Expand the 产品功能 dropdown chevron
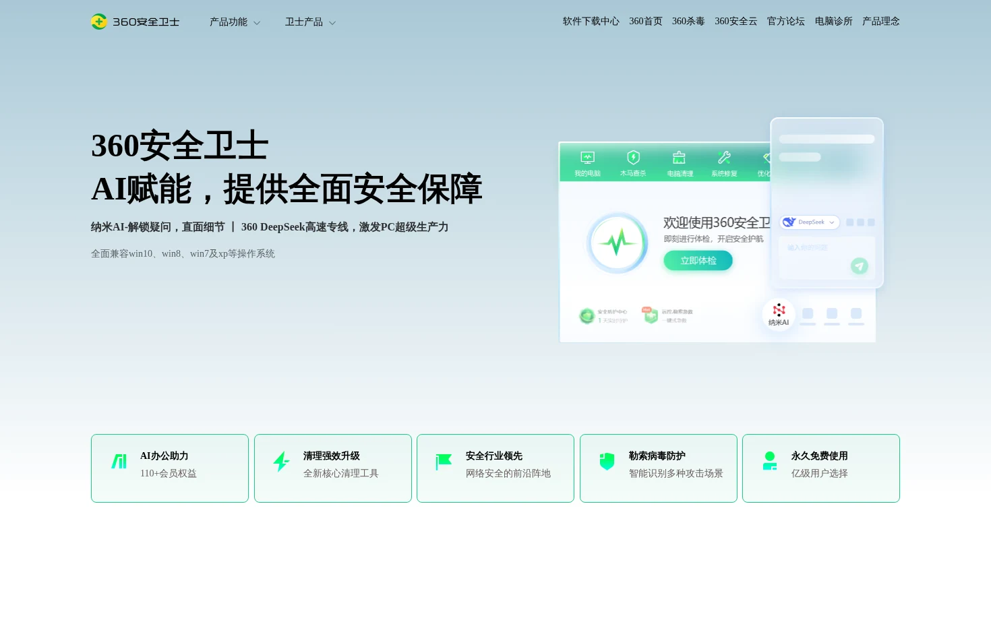This screenshot has width=991, height=622. click(257, 23)
